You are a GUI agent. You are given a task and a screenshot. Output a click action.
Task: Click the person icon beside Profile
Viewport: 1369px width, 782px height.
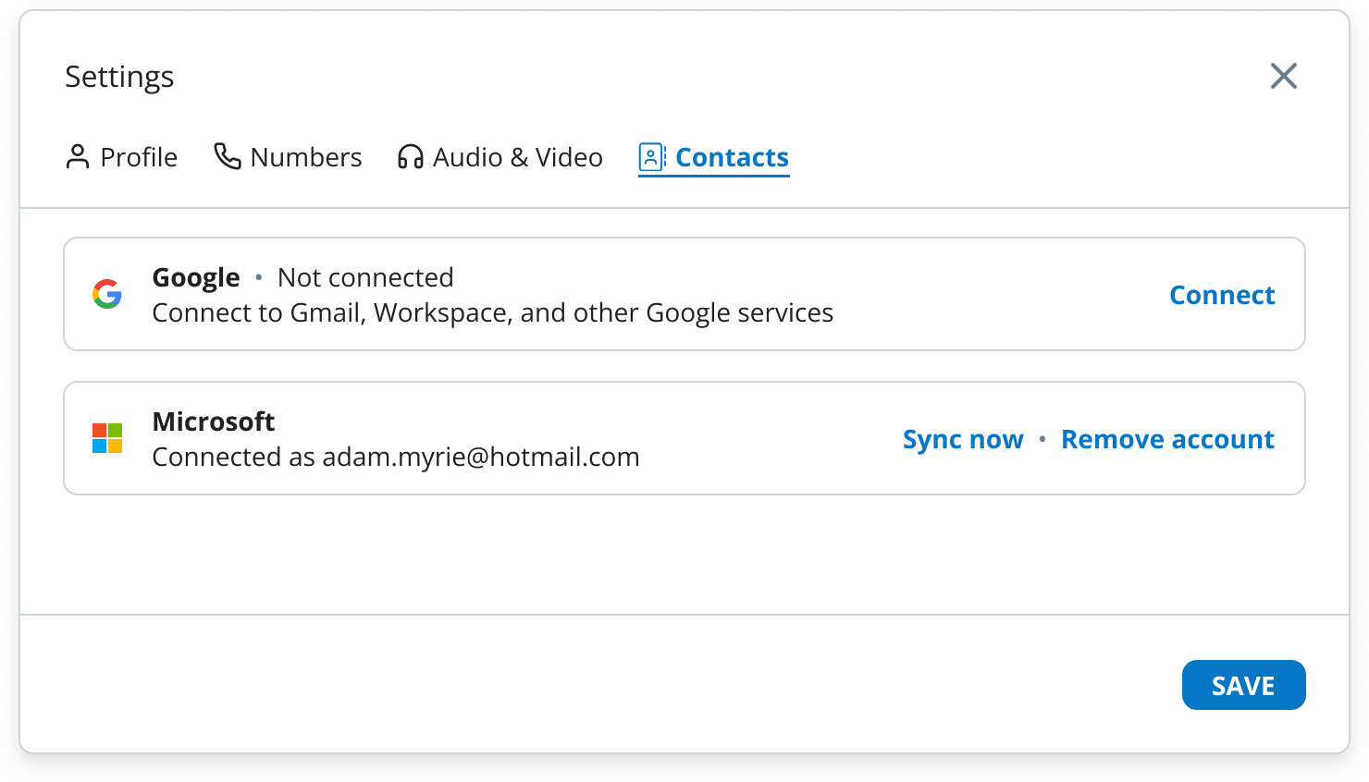tap(78, 157)
